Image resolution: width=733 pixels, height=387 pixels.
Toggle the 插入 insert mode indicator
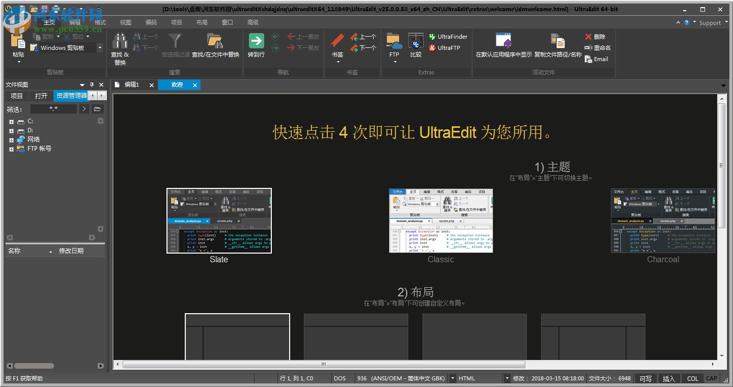pos(668,379)
